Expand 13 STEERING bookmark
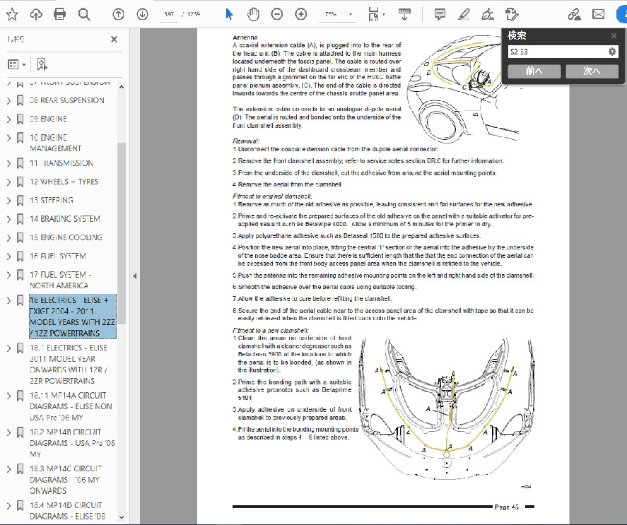Image resolution: width=627 pixels, height=525 pixels. click(x=8, y=201)
